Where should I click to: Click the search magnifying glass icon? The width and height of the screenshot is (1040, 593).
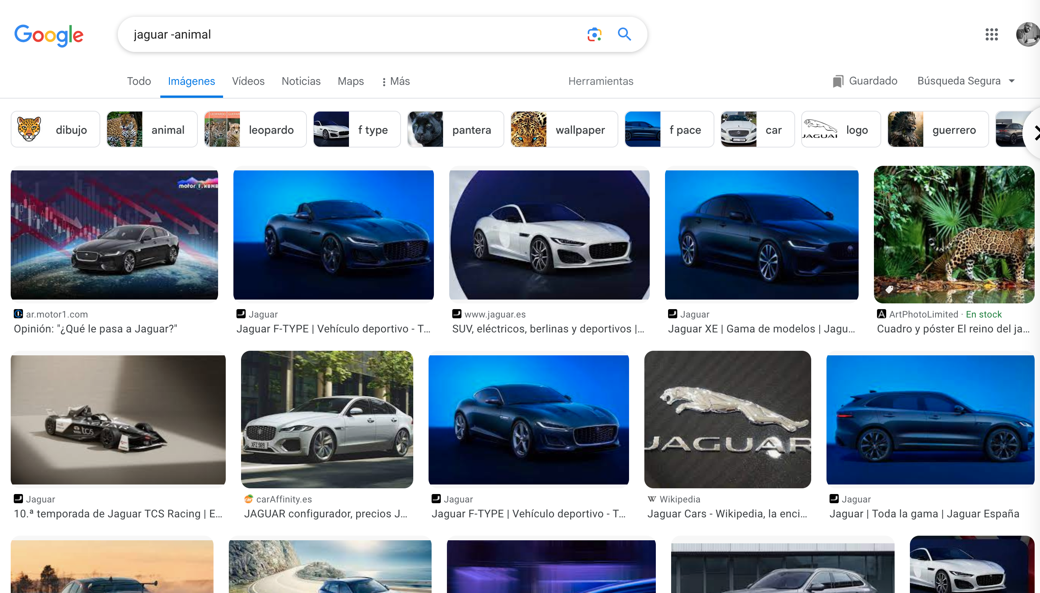(x=624, y=34)
